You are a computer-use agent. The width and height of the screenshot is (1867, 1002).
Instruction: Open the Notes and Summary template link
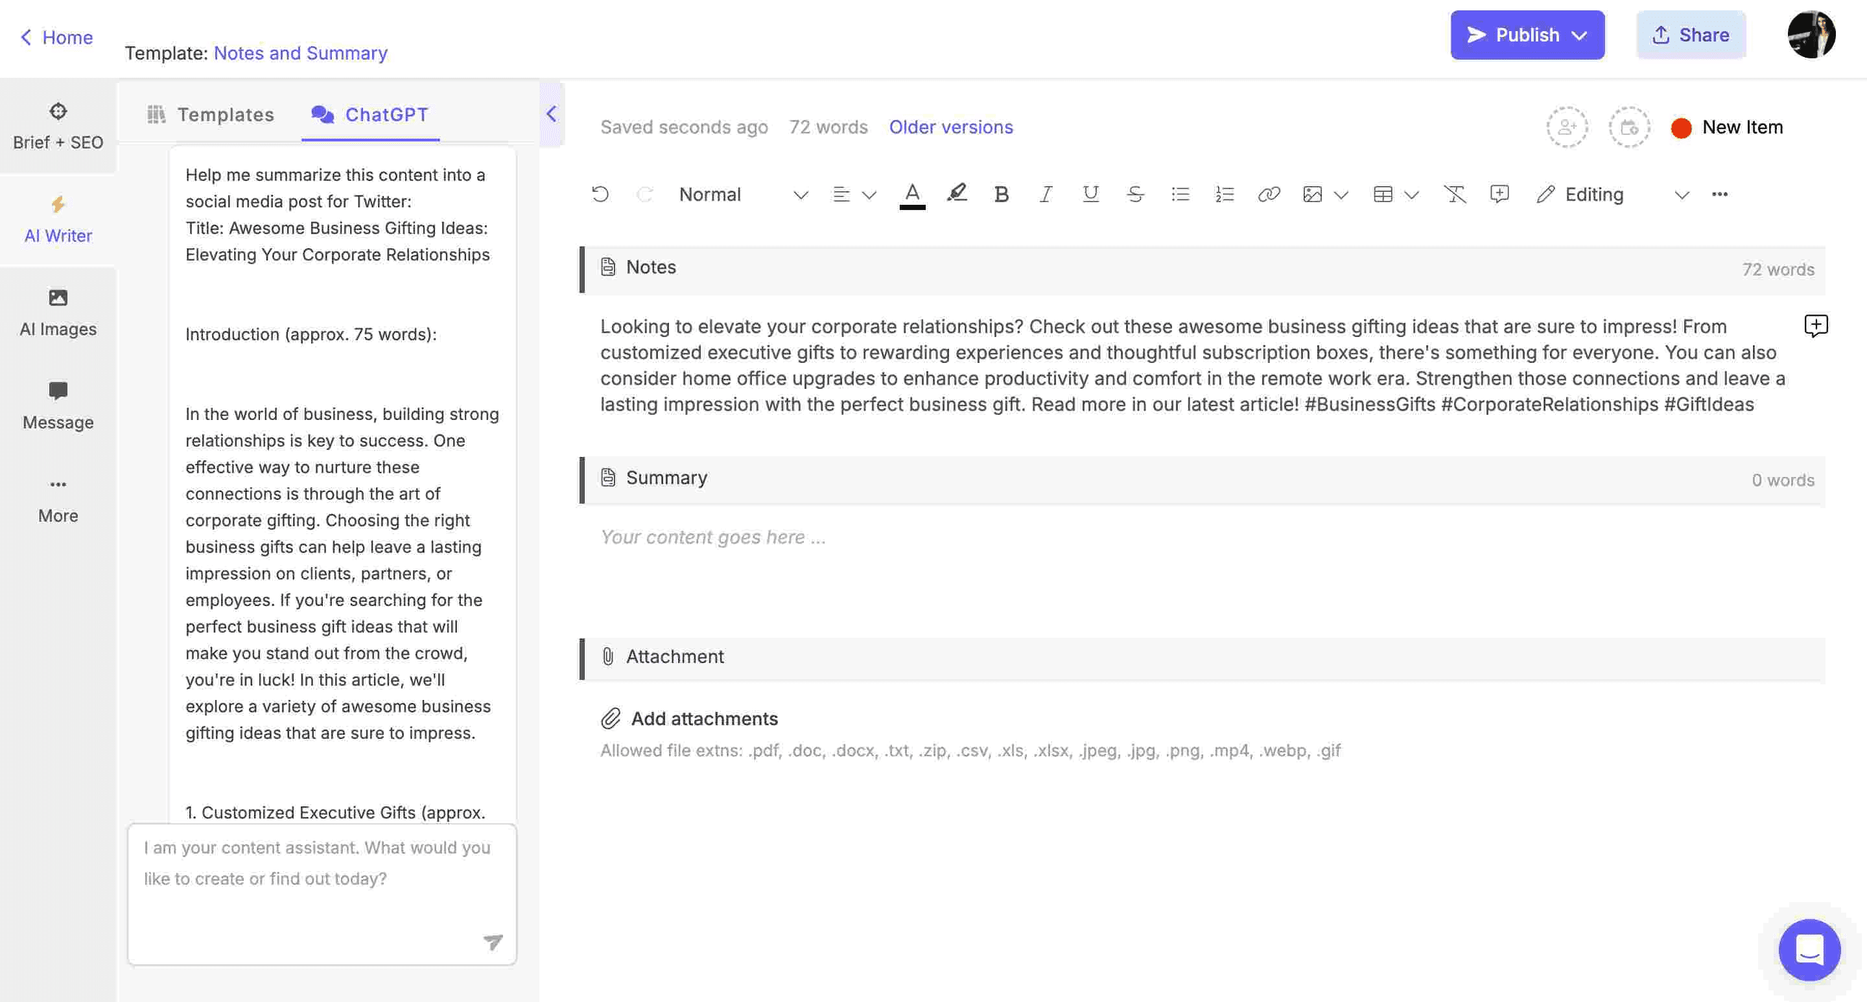point(300,53)
